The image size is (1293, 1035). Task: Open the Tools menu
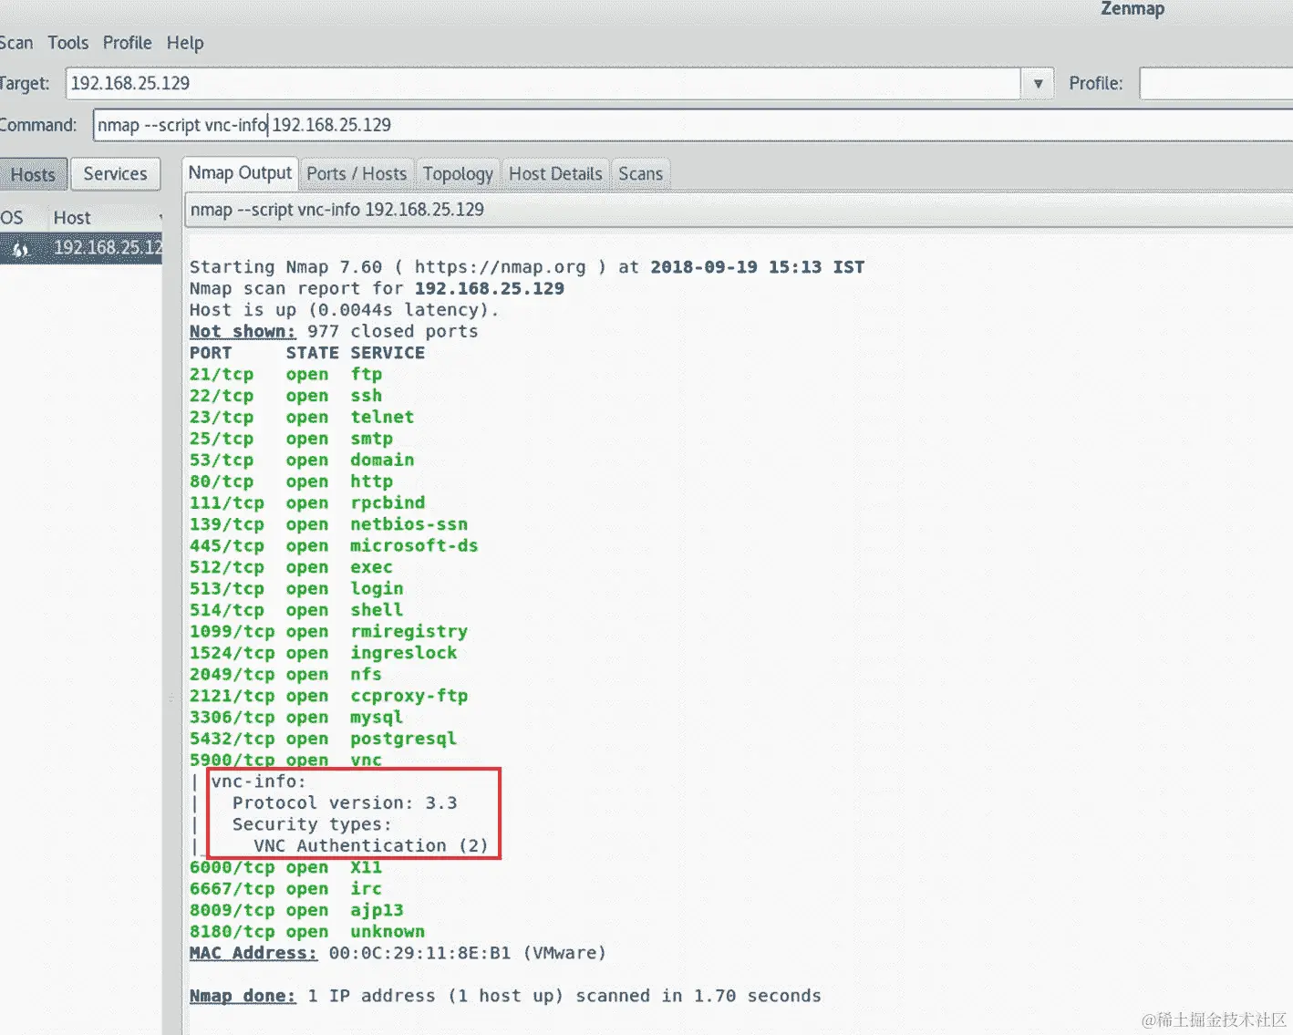(x=68, y=43)
